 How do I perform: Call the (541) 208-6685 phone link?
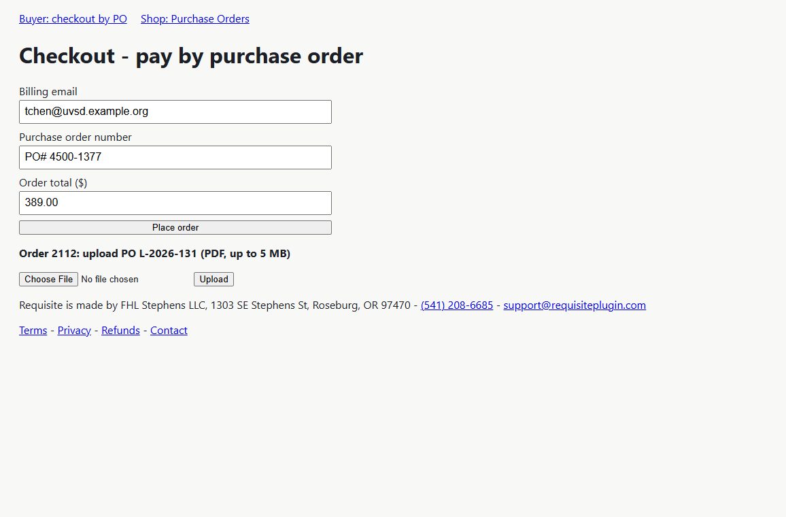[x=457, y=305]
